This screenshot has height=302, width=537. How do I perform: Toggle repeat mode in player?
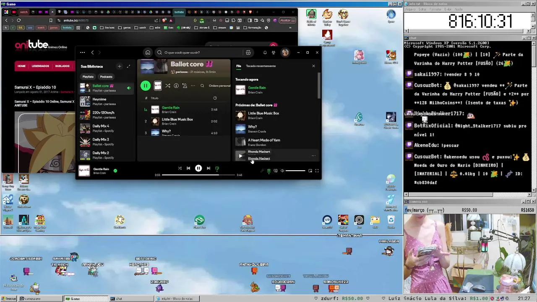coord(217,168)
